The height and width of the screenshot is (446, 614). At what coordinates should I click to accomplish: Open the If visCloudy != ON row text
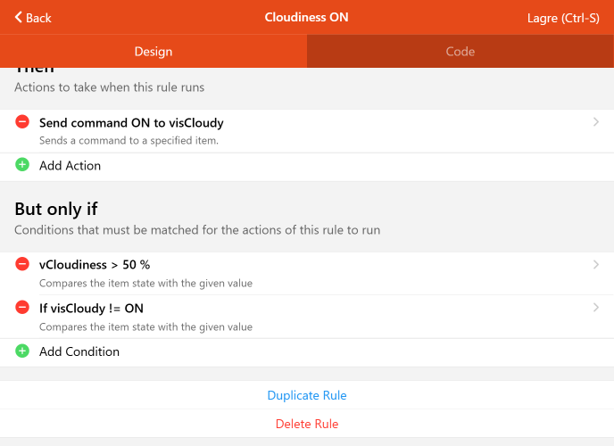pos(91,309)
